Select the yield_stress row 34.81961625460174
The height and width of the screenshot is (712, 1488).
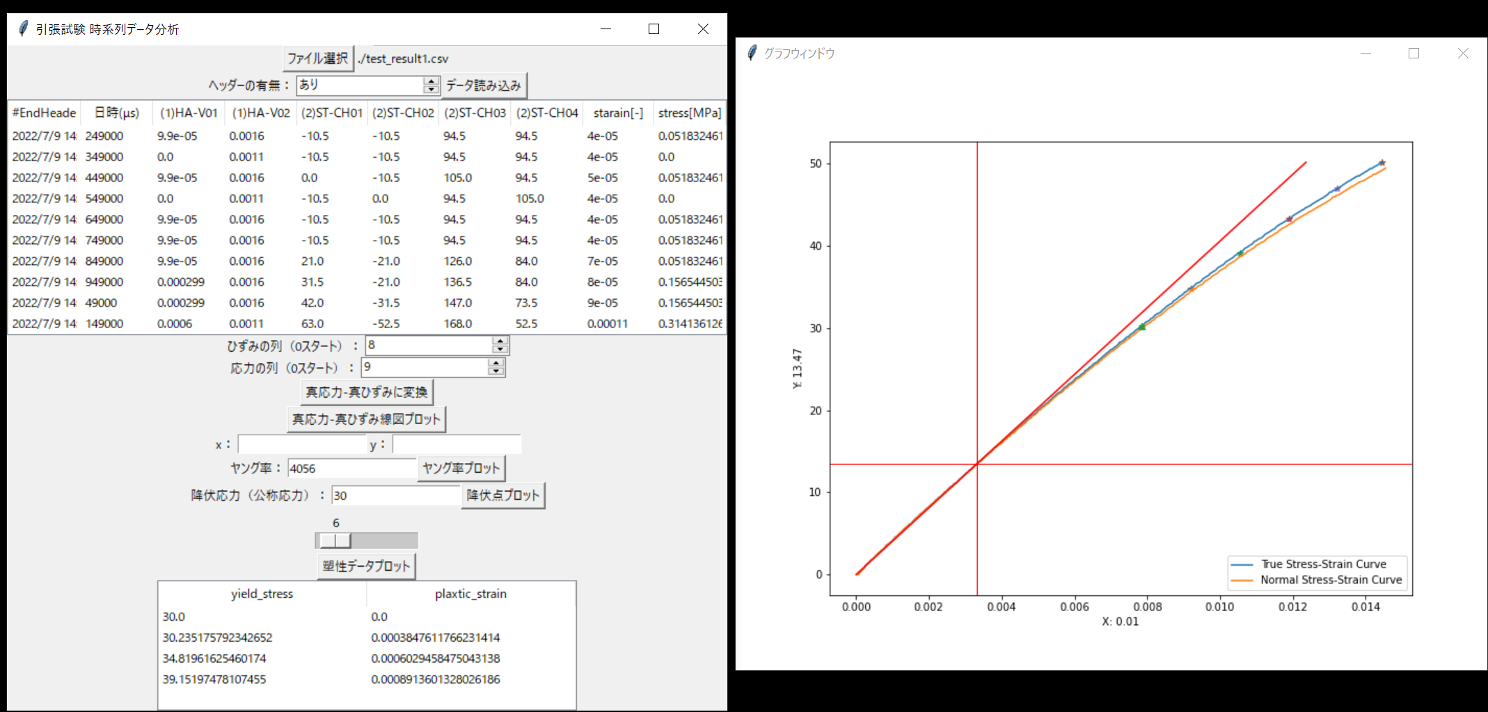coord(367,658)
